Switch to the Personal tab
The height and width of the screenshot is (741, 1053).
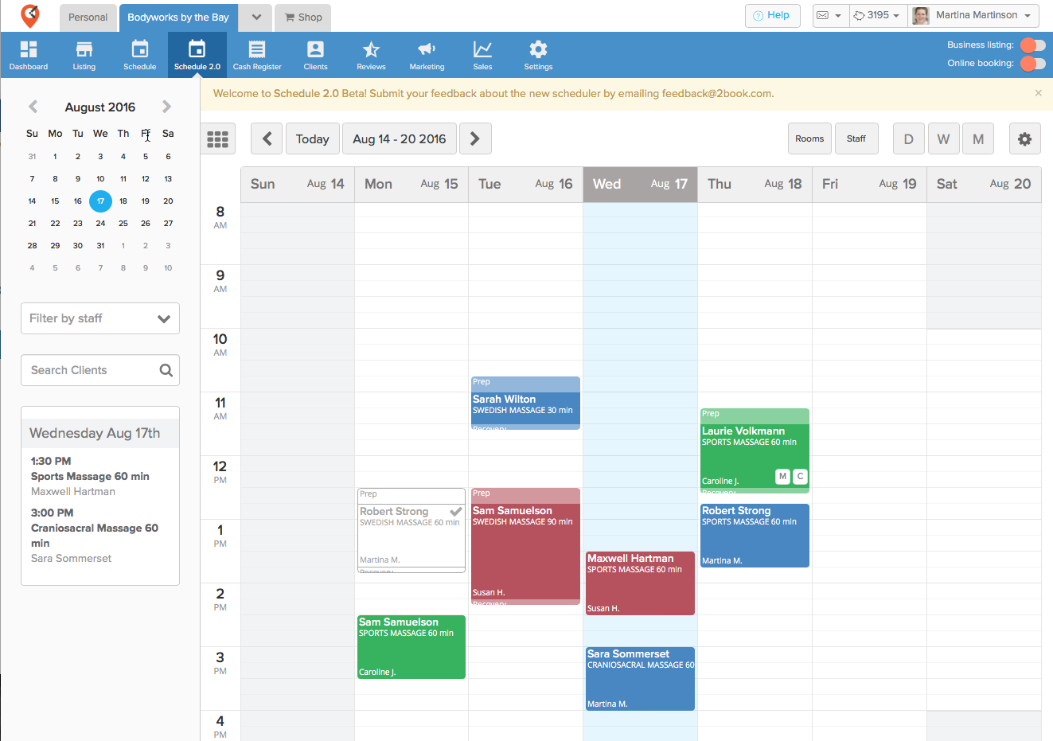point(88,18)
